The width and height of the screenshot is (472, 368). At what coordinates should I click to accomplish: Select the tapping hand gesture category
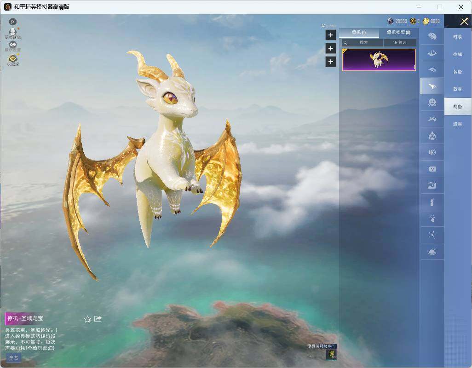[432, 218]
